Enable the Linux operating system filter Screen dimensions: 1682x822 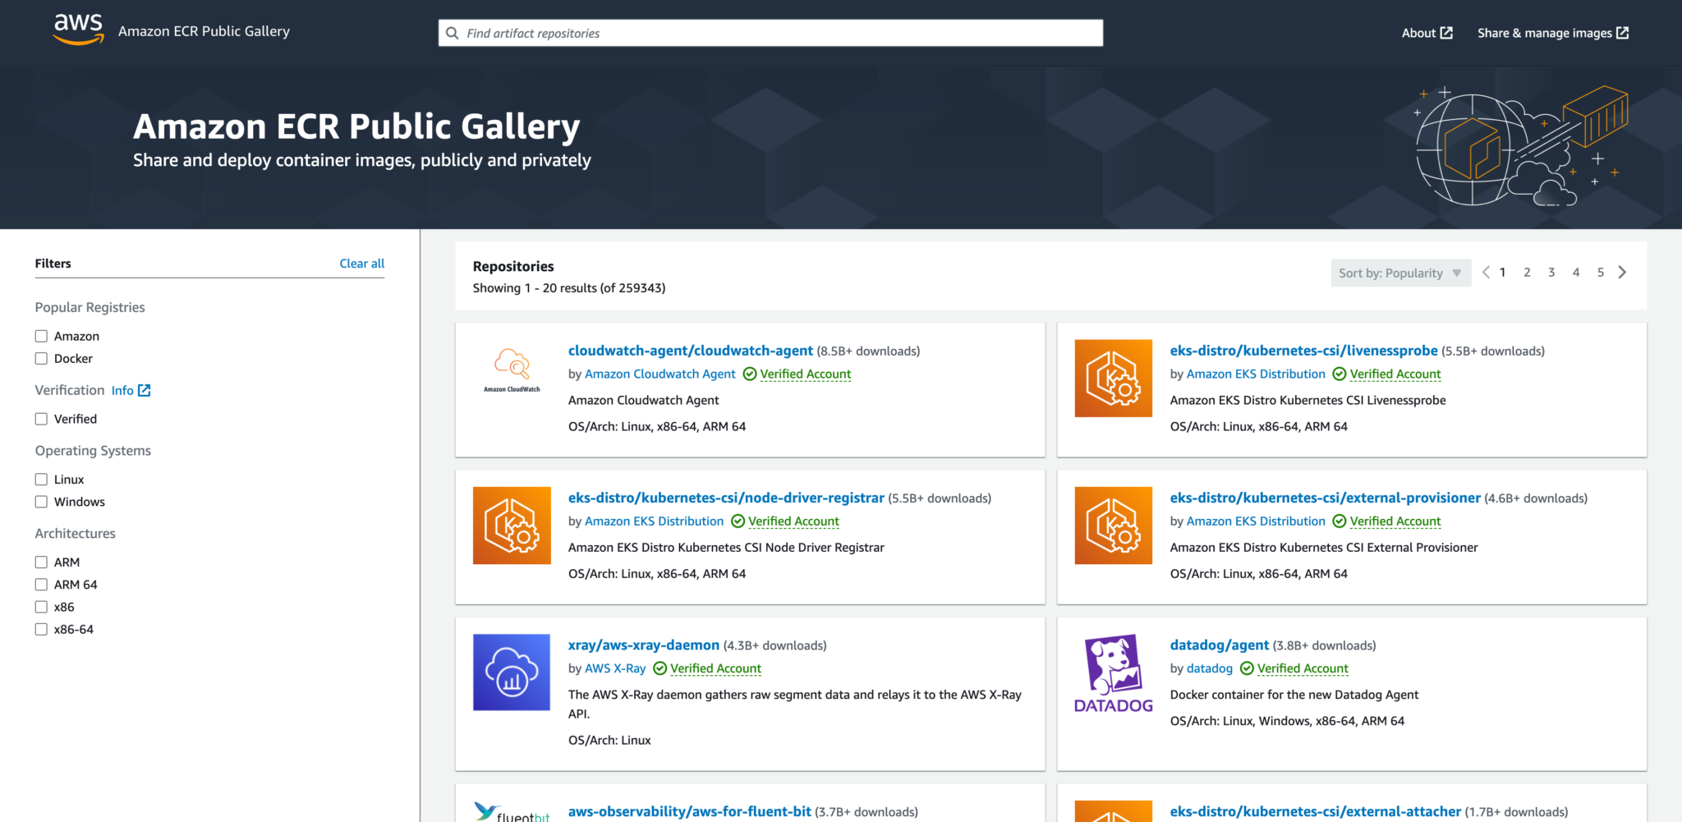41,479
